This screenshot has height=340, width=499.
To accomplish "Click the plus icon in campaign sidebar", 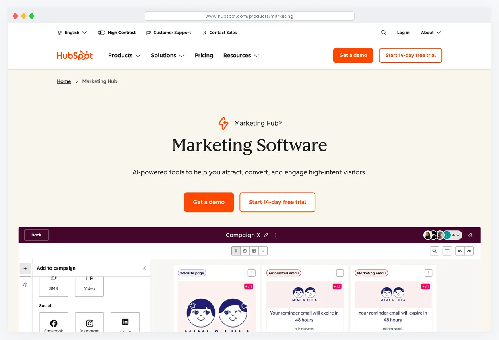I will click(25, 269).
